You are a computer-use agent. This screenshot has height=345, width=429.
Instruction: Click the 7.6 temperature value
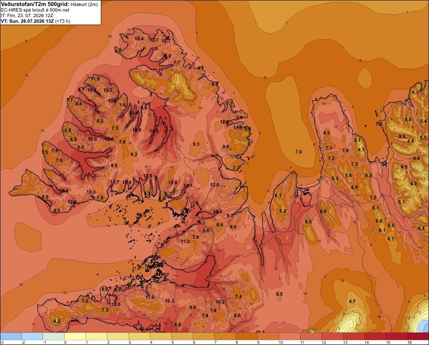pos(100,198)
